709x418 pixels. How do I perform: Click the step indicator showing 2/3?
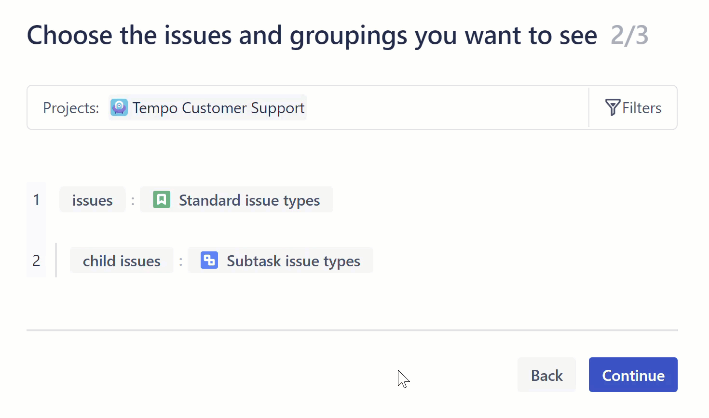point(629,35)
